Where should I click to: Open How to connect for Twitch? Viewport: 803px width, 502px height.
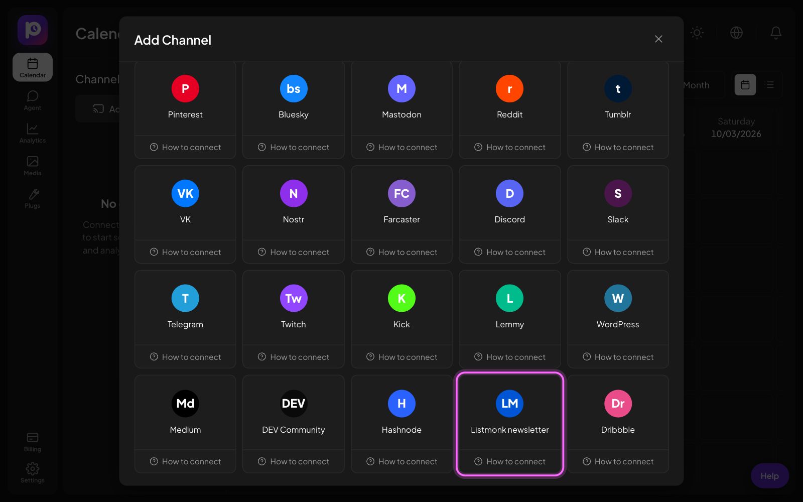pyautogui.click(x=294, y=357)
